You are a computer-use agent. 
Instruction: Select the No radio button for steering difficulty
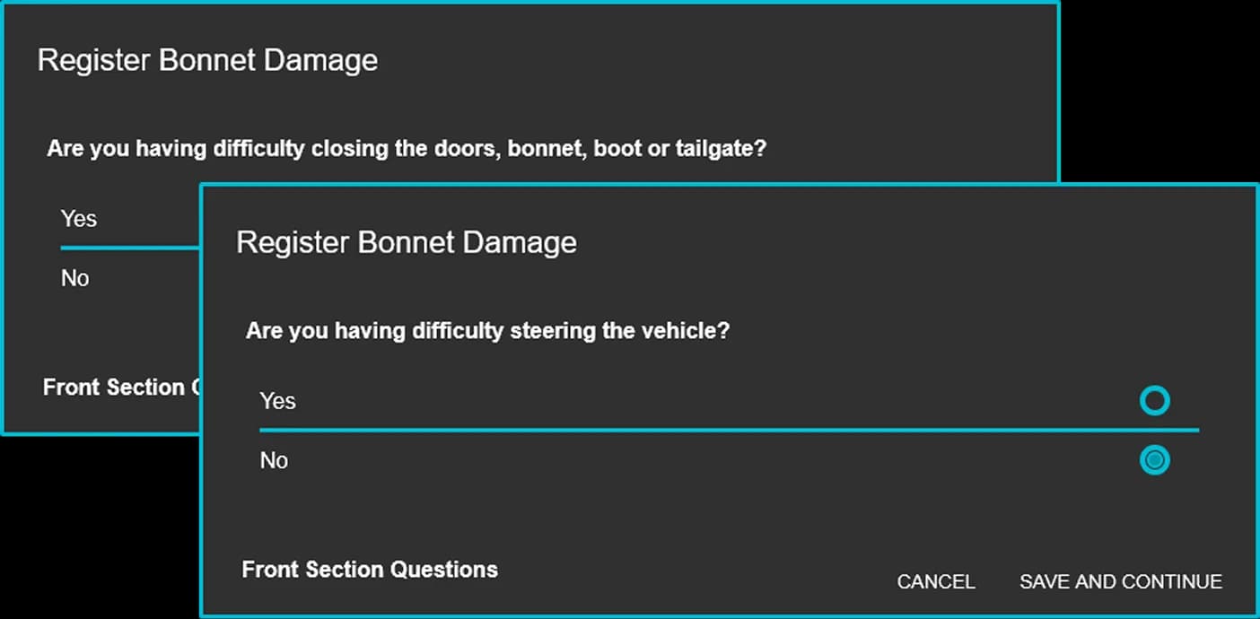(x=1154, y=460)
